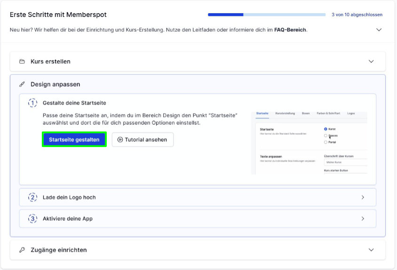Collapse the Erste Schritte panel chevron
This screenshot has width=397, height=270.
(379, 30)
